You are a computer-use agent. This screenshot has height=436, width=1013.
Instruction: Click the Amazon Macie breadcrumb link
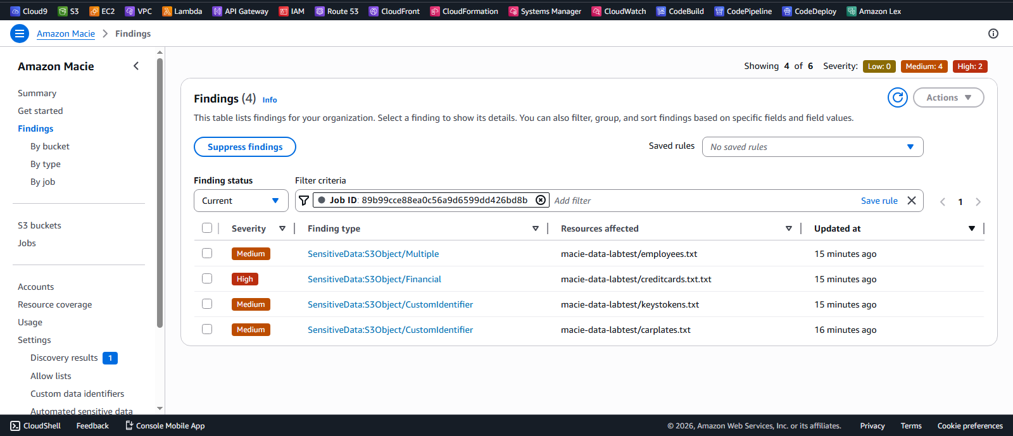pos(66,34)
